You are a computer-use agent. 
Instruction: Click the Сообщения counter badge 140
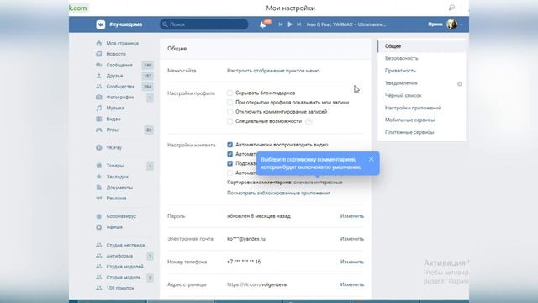click(x=148, y=66)
